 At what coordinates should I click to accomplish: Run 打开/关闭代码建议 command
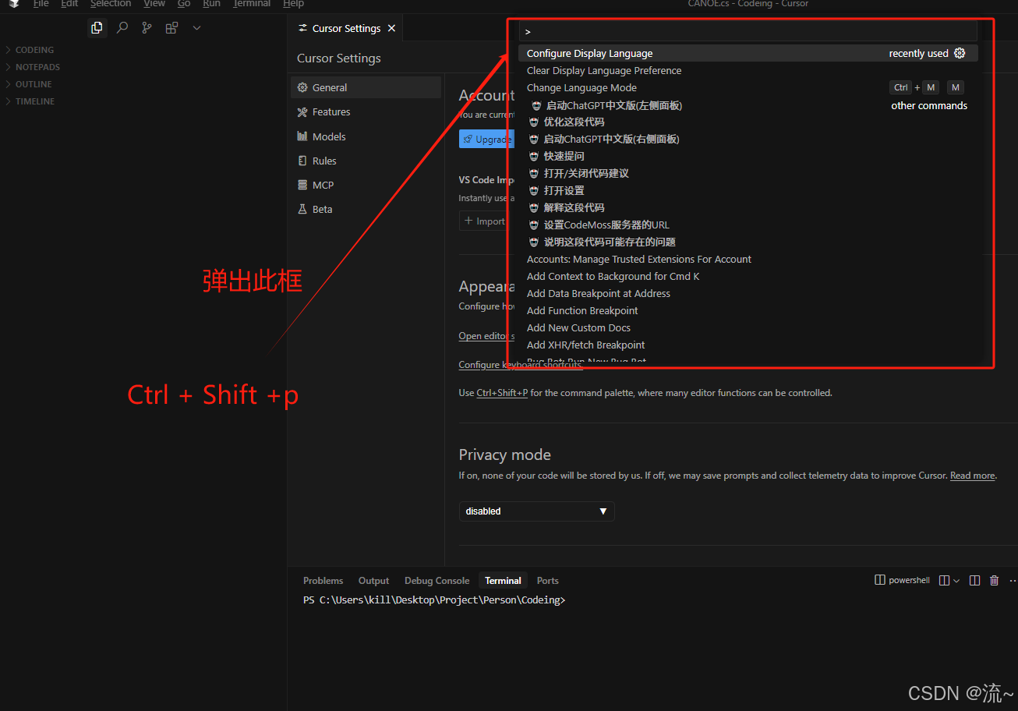[748, 173]
